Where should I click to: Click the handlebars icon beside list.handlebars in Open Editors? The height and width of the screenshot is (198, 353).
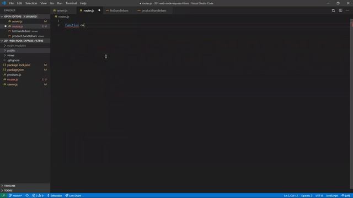pos(9,31)
